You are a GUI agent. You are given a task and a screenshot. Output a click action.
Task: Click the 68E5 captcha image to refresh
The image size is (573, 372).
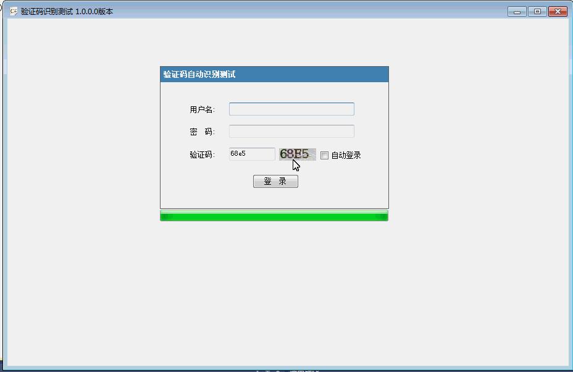point(297,154)
